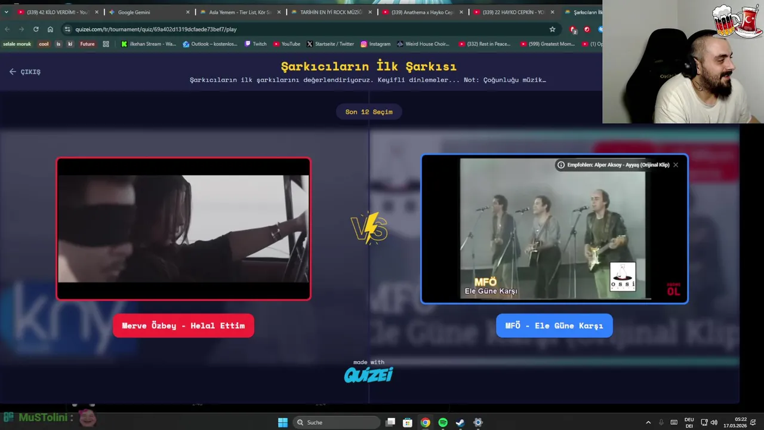Open the selale moruk bookmark folder
The image size is (764, 430).
click(17, 44)
